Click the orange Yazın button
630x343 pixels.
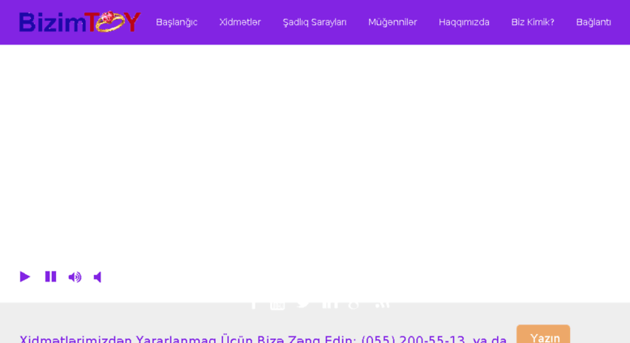[x=543, y=334]
